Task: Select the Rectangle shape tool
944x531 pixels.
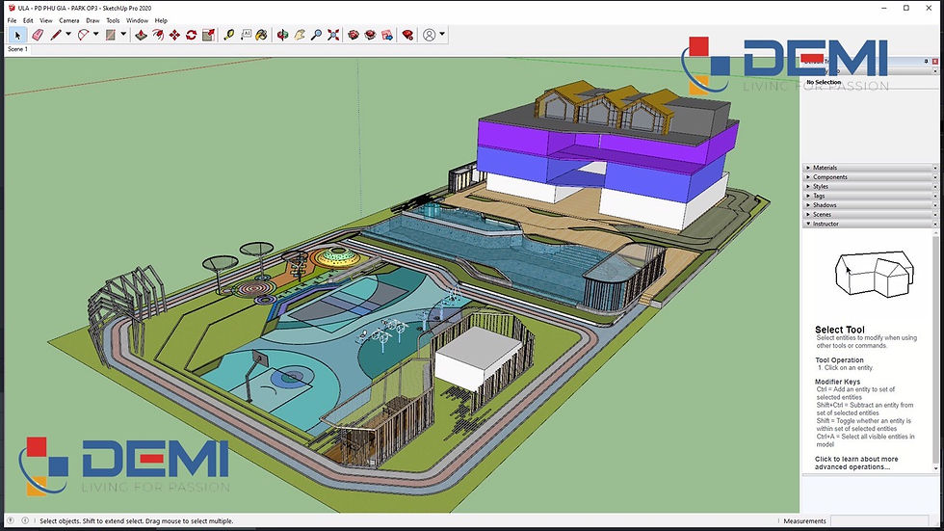Action: tap(110, 35)
